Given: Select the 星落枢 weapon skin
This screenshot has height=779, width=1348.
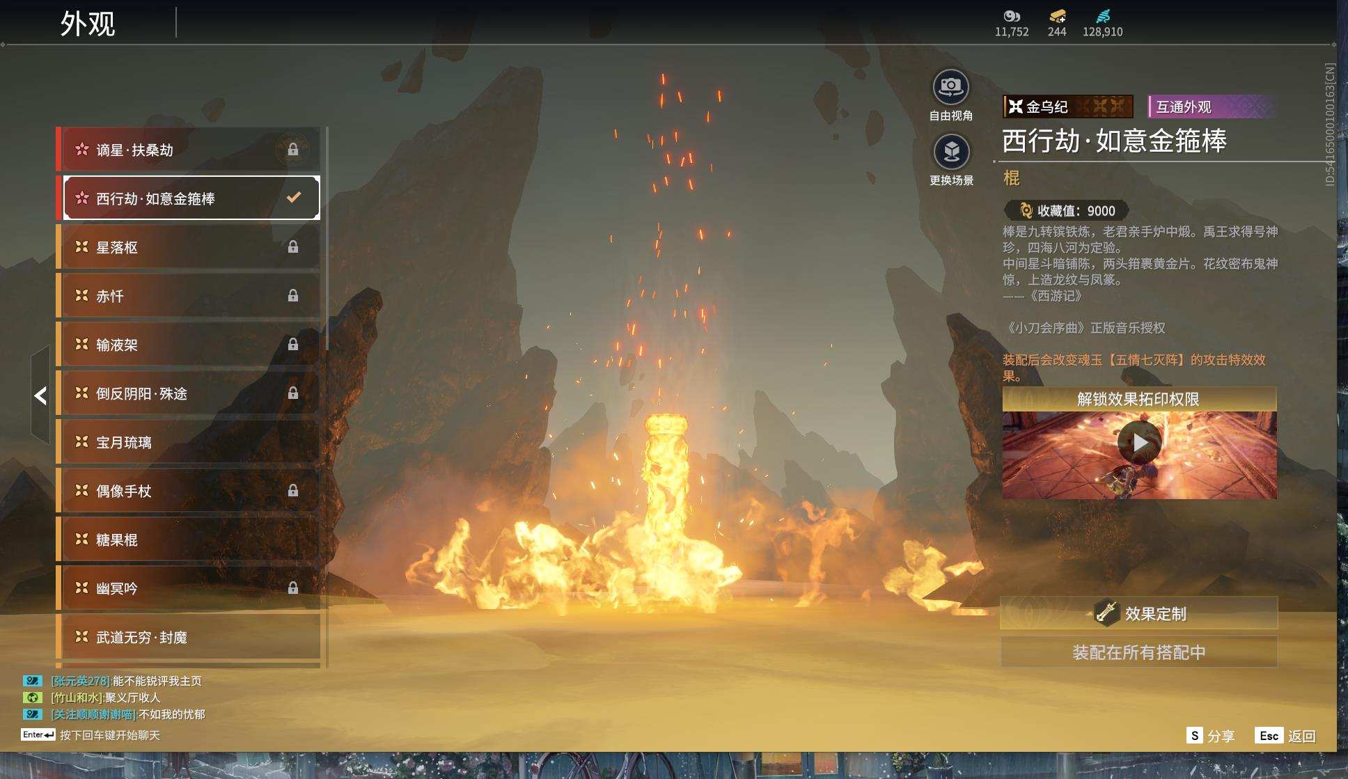Looking at the screenshot, I should point(188,247).
